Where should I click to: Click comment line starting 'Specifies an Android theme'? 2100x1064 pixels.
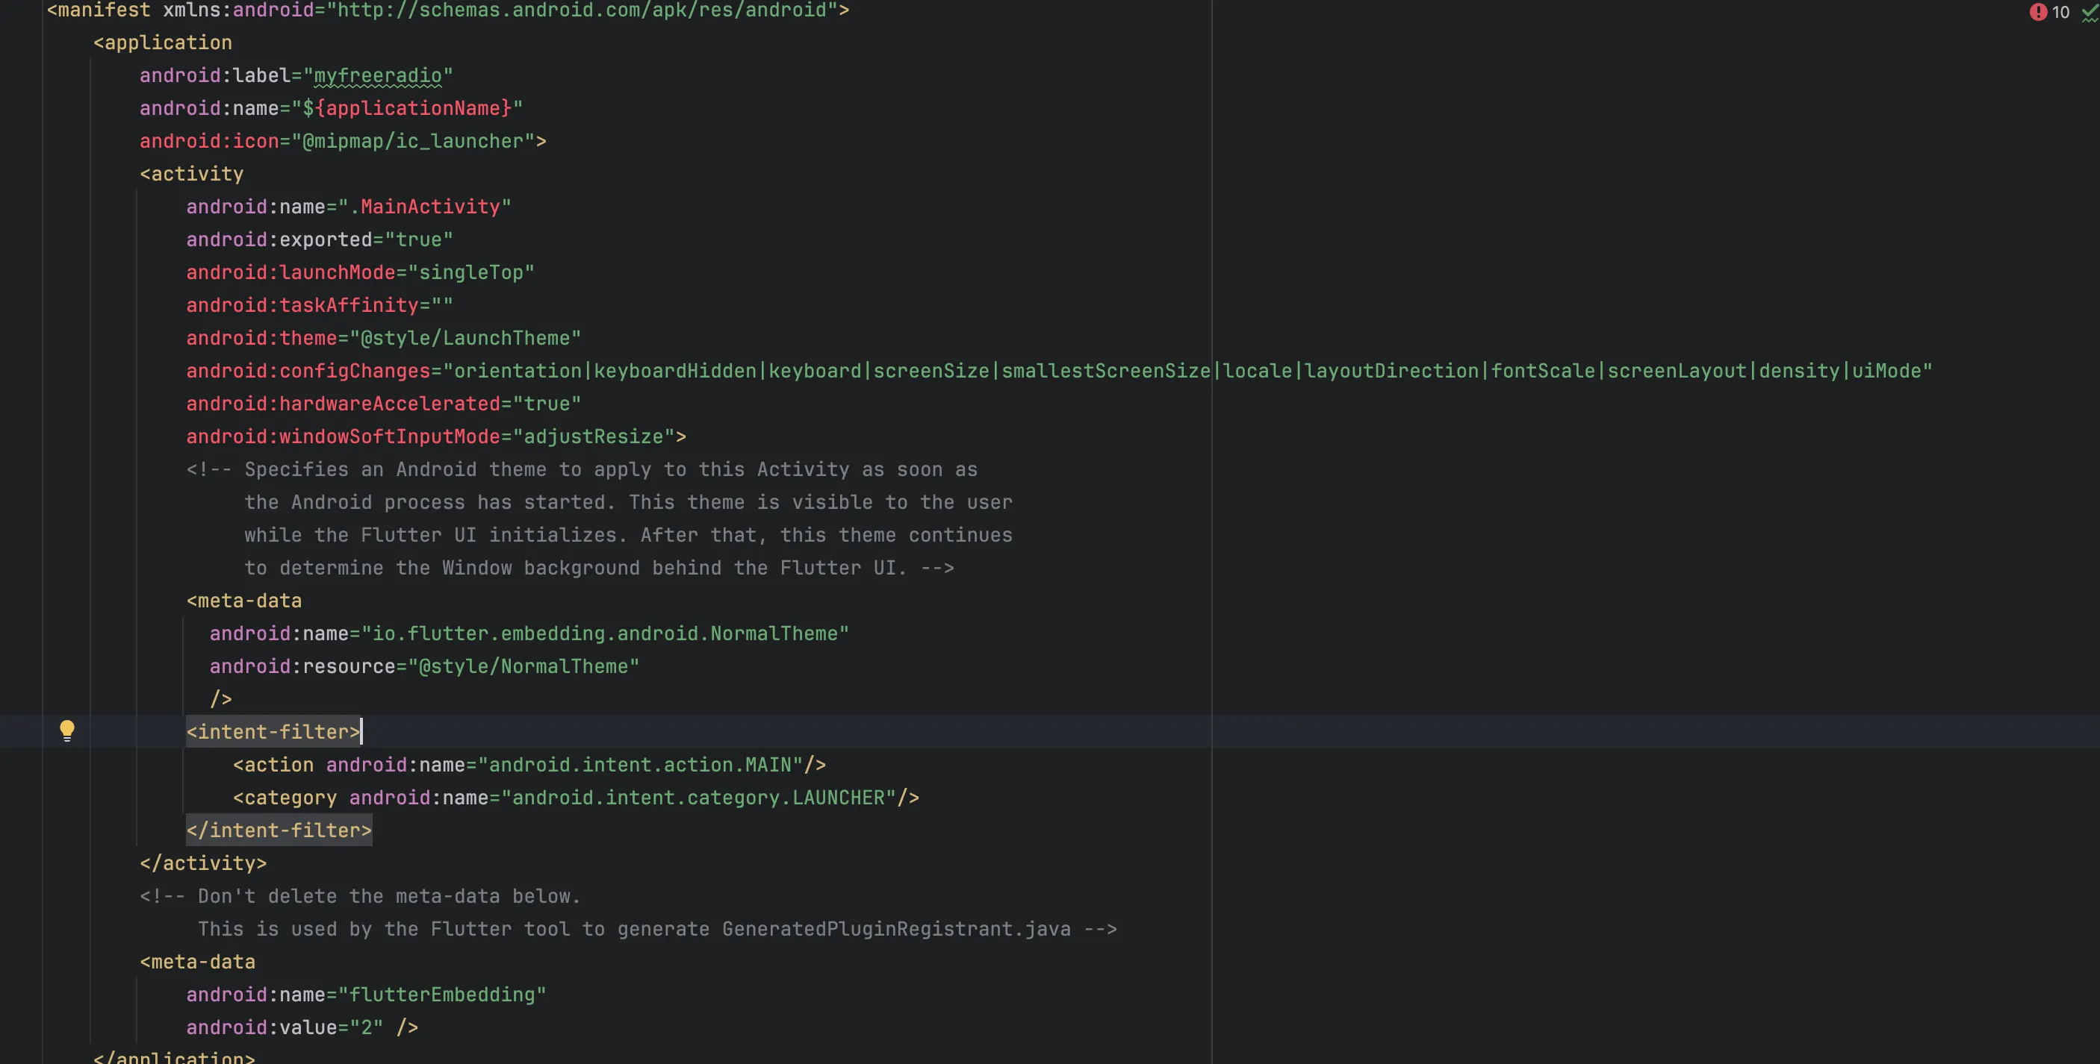[x=582, y=469]
